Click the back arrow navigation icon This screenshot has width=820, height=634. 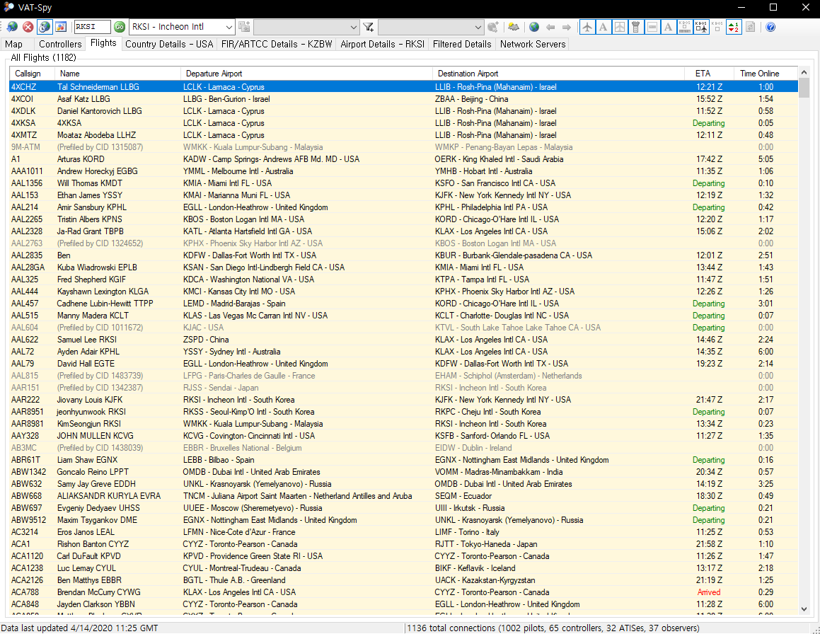(x=550, y=27)
